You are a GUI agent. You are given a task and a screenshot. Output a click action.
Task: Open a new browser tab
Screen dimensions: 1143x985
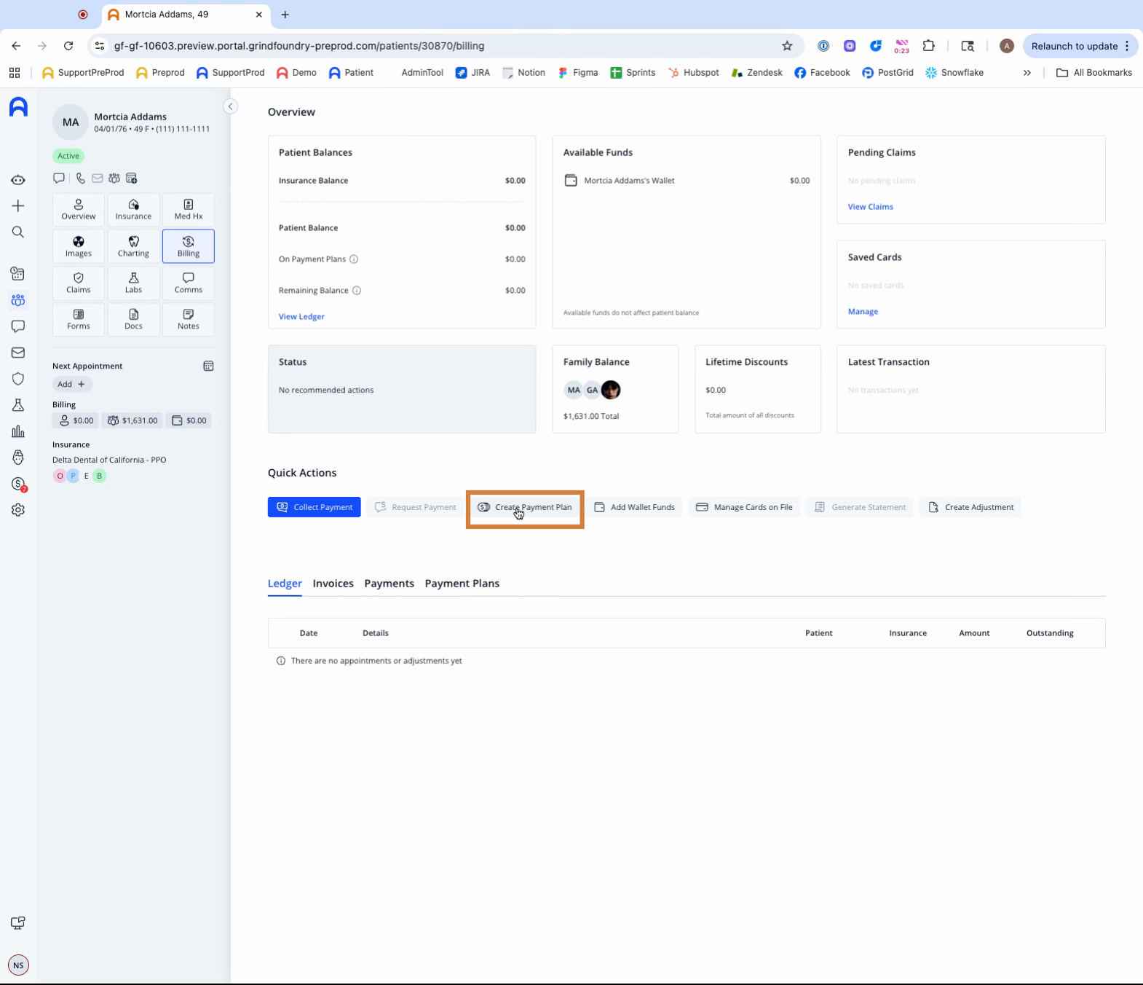click(x=285, y=15)
